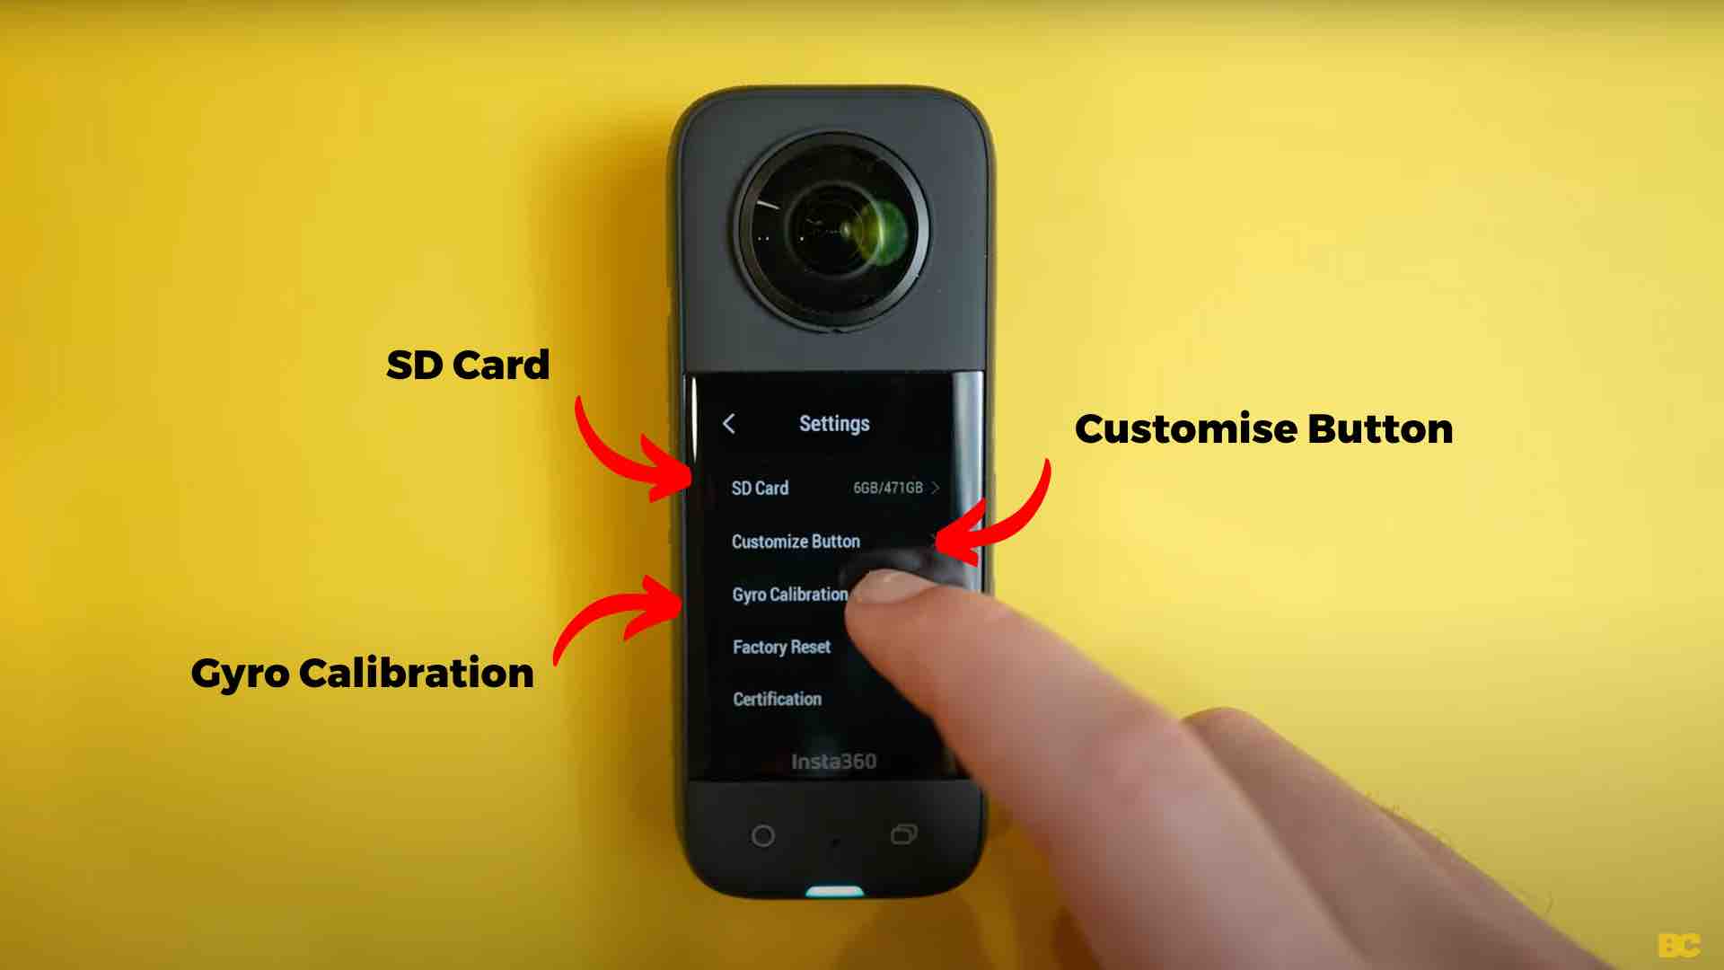Open SD Card settings menu
This screenshot has height=970, width=1724.
tap(829, 488)
